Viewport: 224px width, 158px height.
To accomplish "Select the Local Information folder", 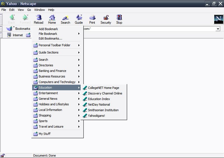I will [x=57, y=110].
